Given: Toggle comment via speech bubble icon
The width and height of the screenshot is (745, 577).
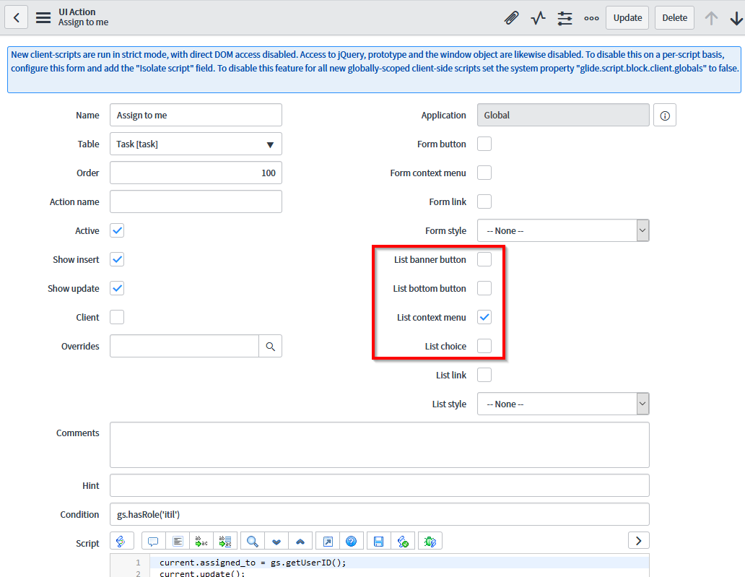Looking at the screenshot, I should 153,541.
